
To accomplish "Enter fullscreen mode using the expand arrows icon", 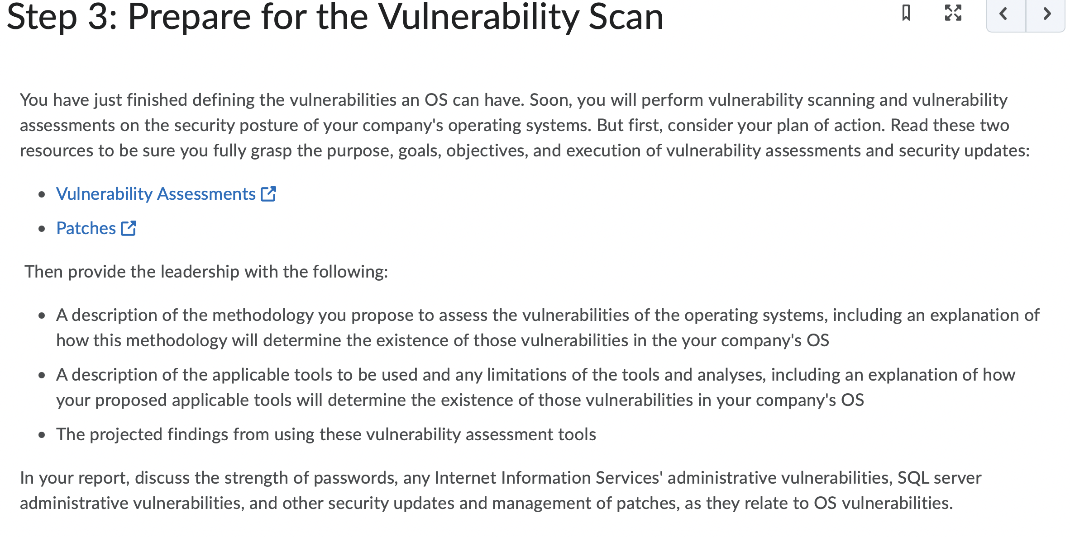I will coord(953,13).
